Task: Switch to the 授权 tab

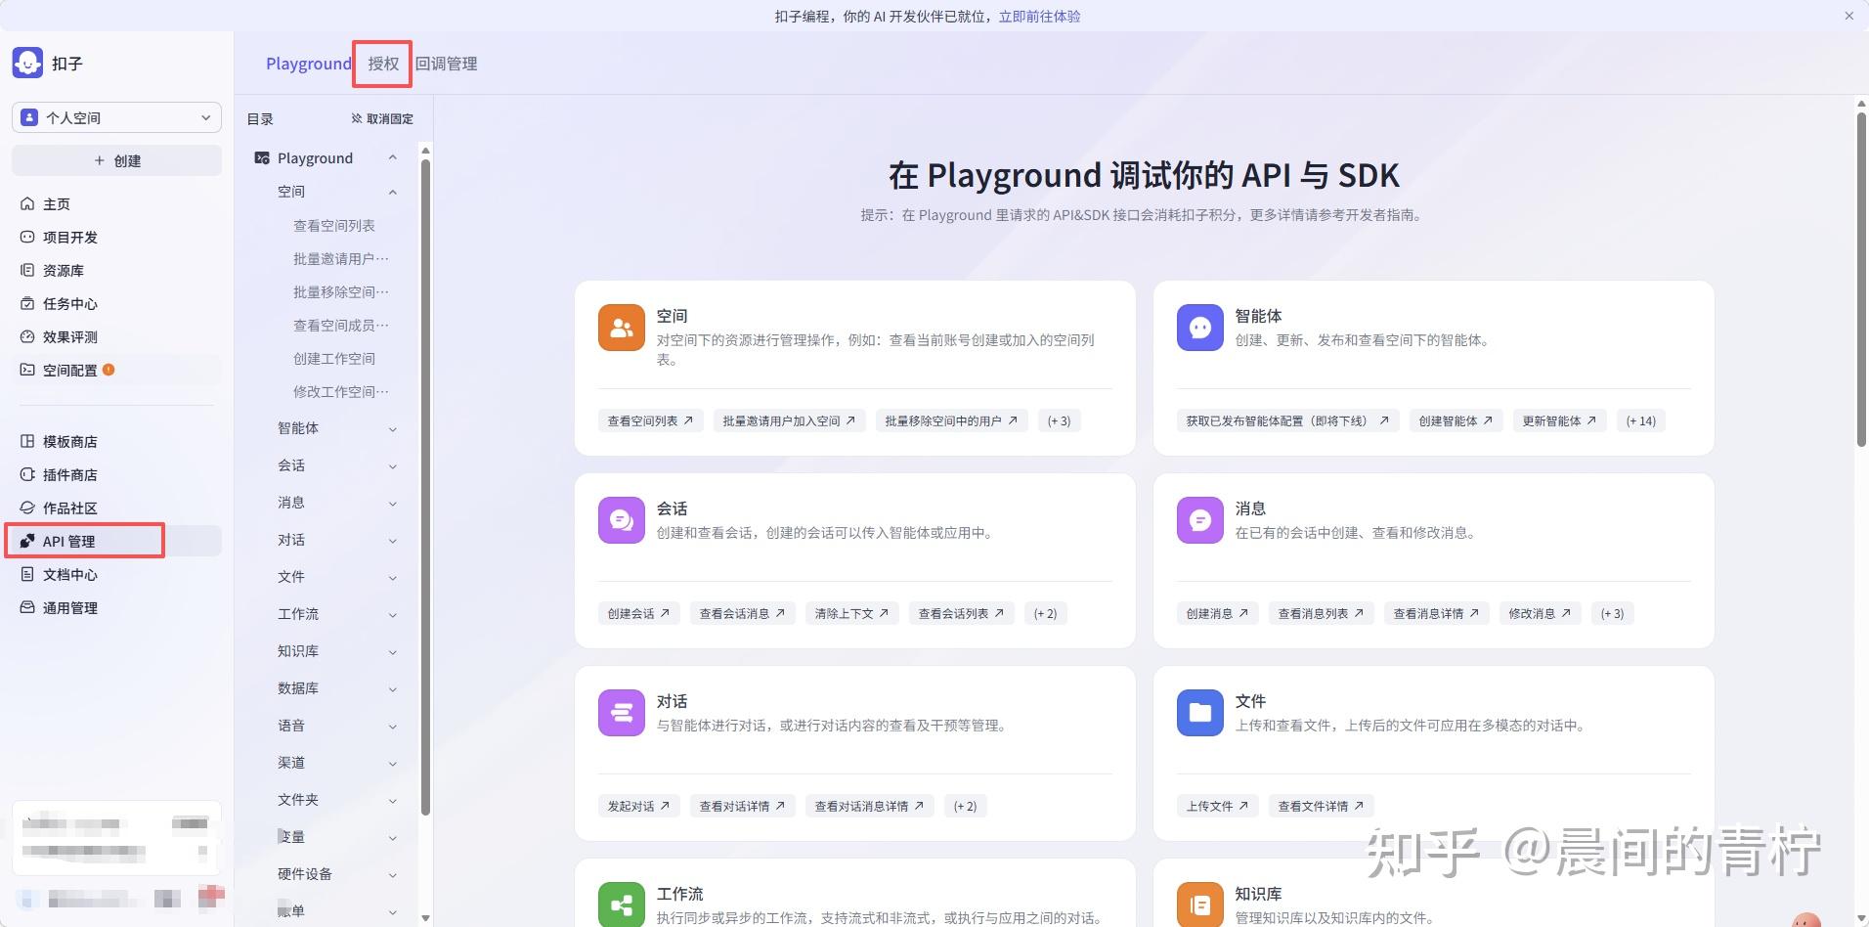Action: pyautogui.click(x=383, y=64)
